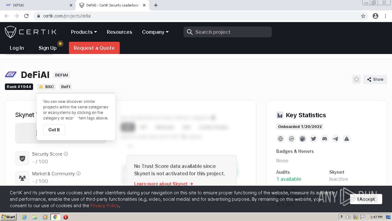
Task: Open the file explorer taskbar icon
Action: pos(35,217)
